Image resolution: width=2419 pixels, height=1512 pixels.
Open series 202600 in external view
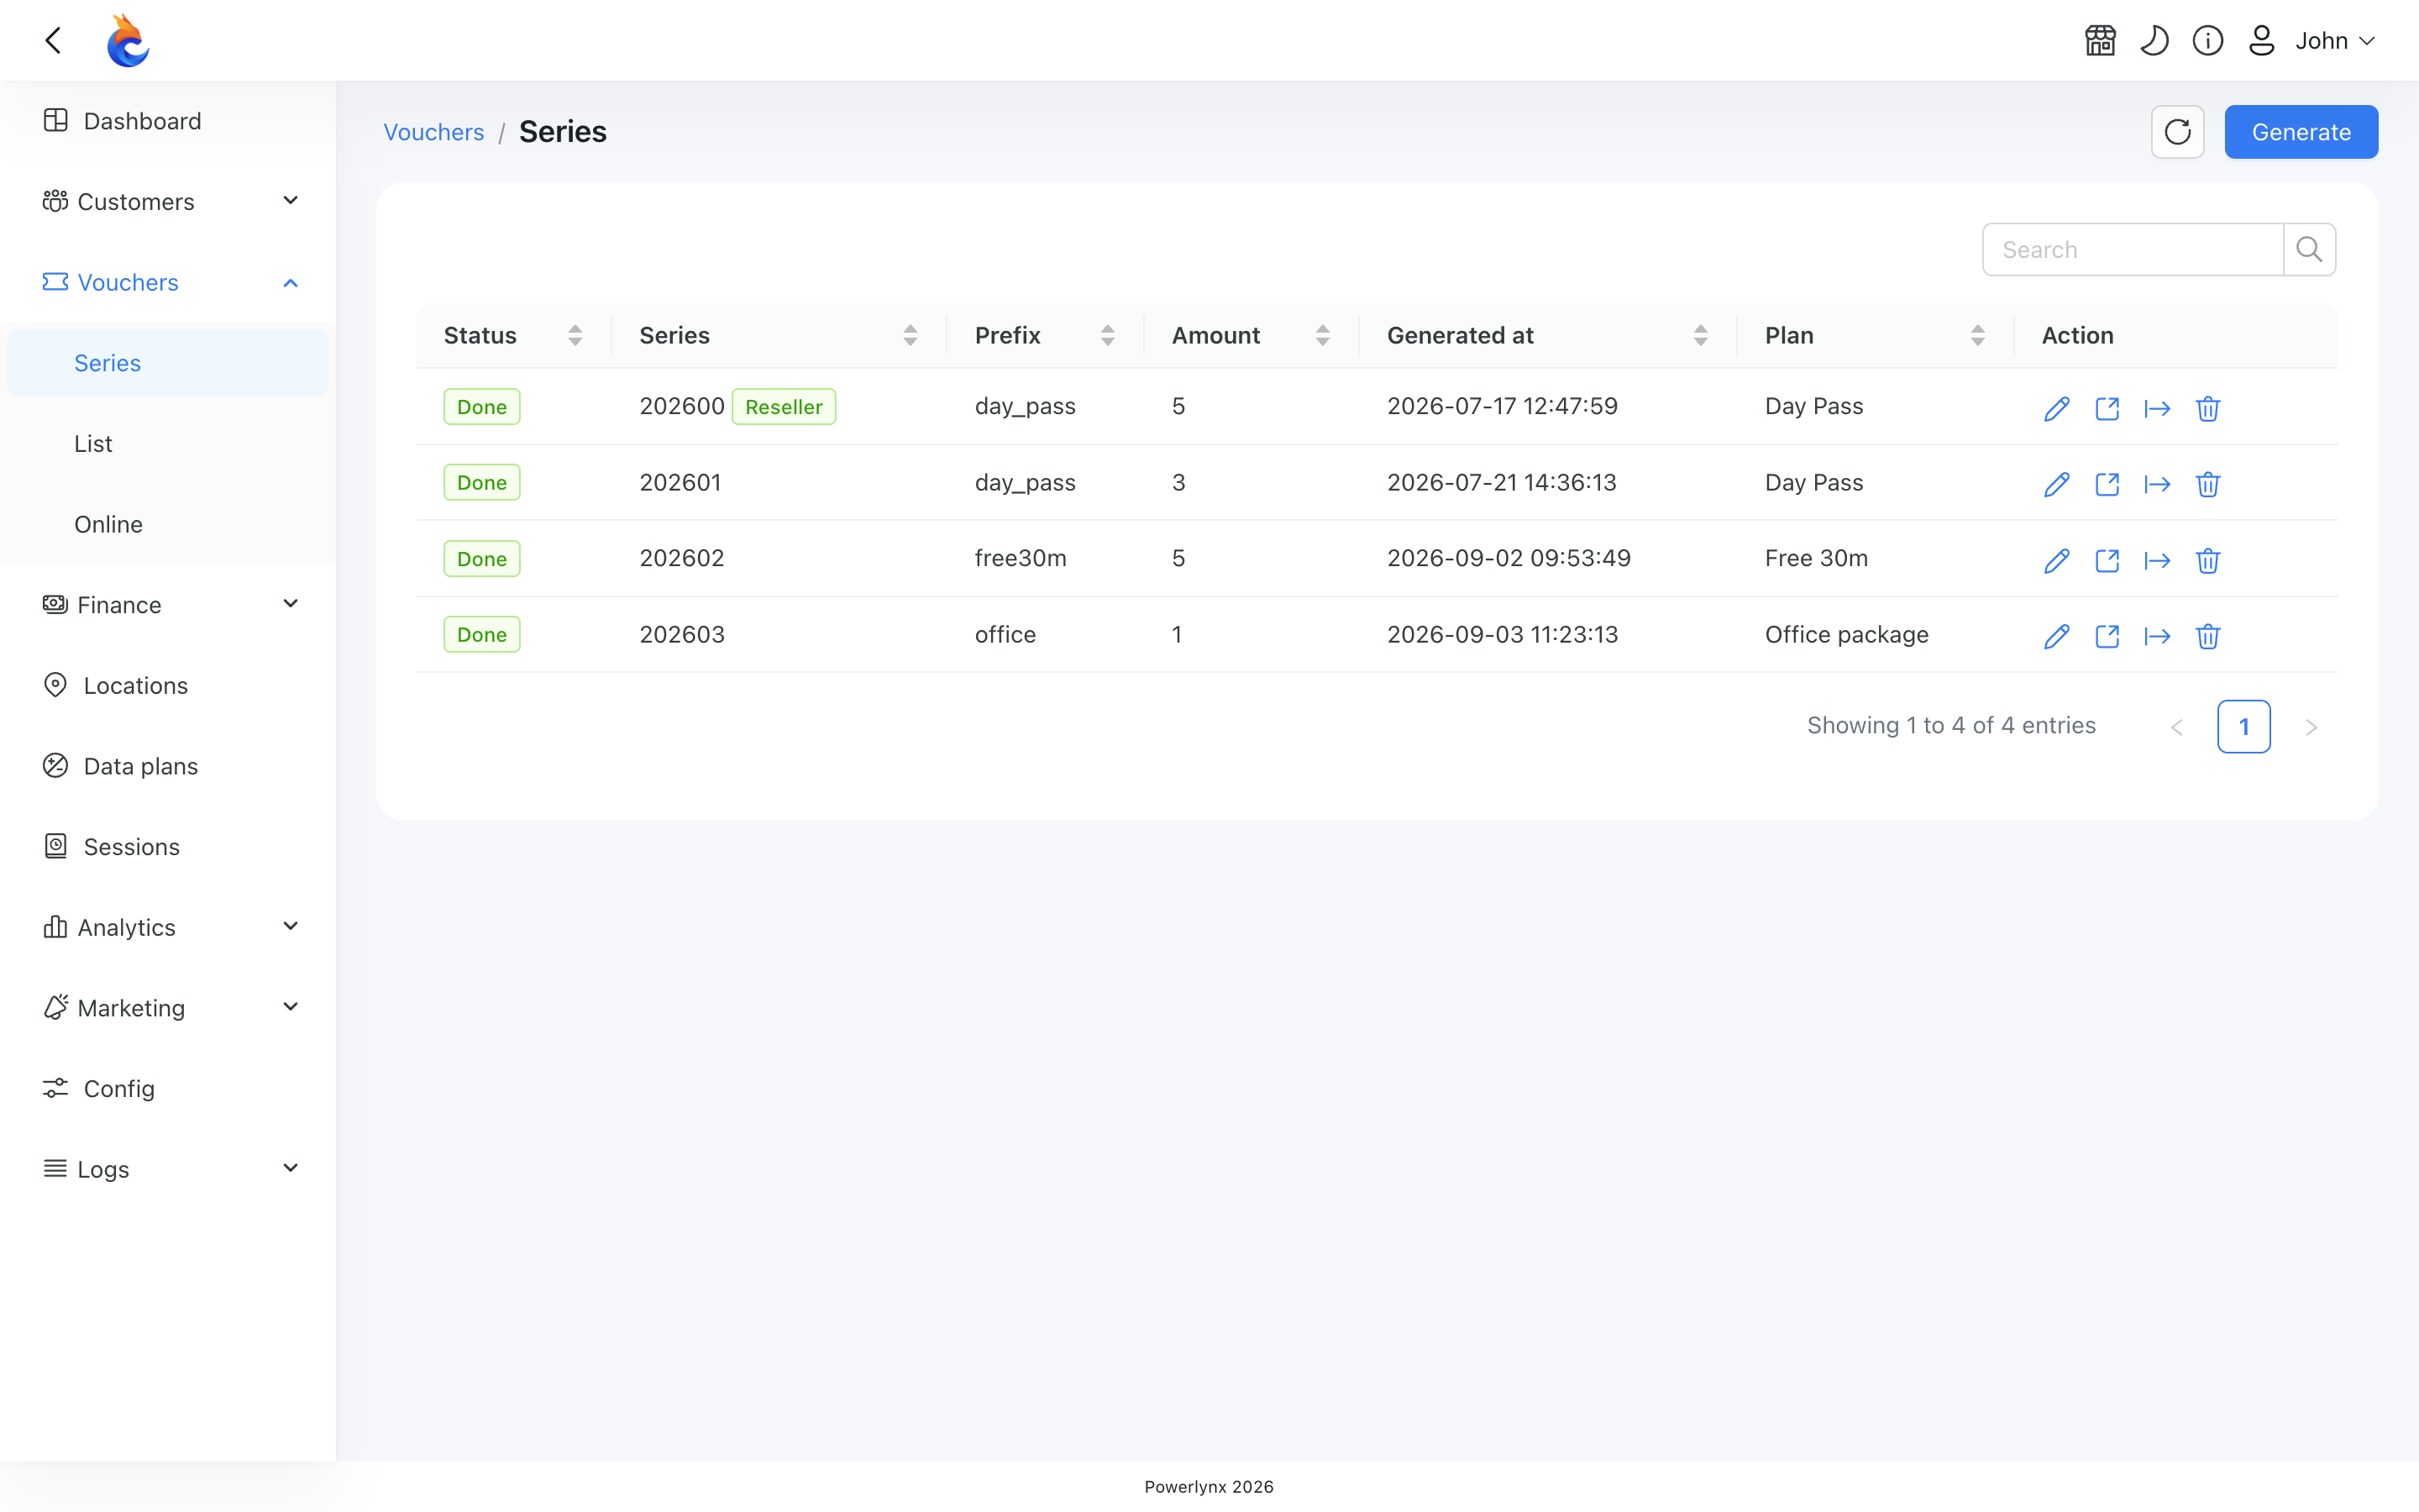tap(2107, 408)
